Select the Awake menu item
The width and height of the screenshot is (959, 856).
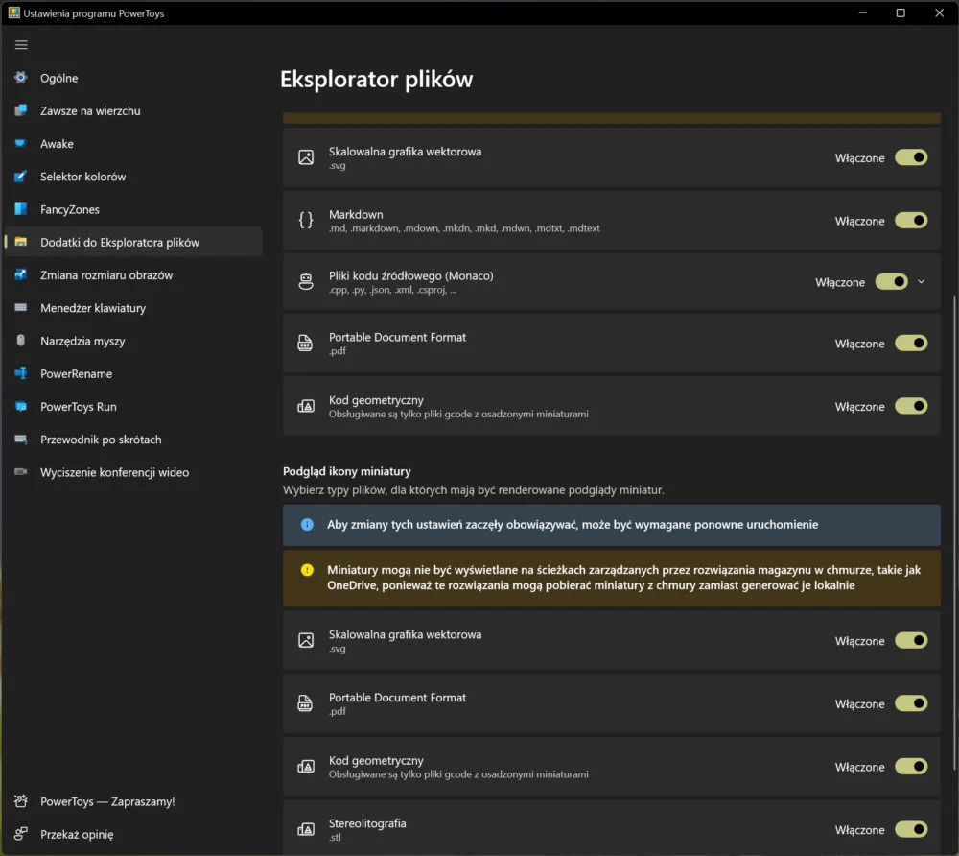133,144
